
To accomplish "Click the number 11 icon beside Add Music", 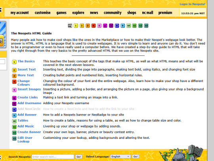I will click(x=14, y=127).
